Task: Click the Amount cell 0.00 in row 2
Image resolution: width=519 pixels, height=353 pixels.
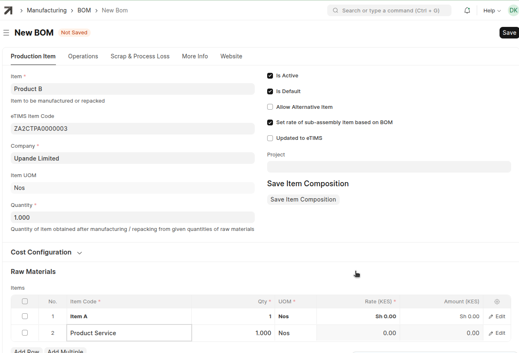Action: 442,333
